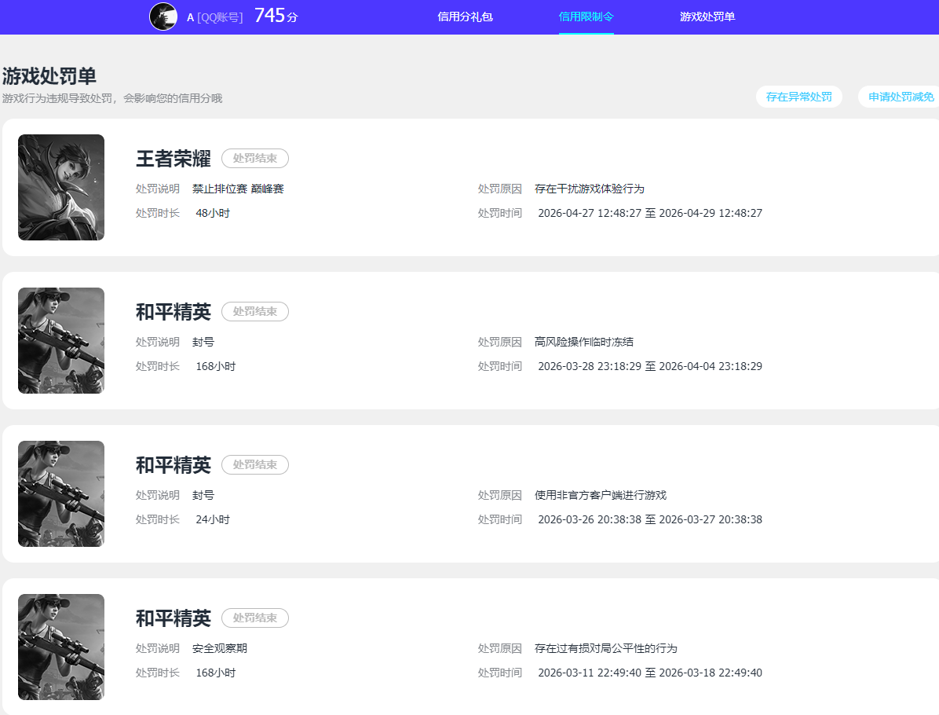939x715 pixels.
Task: Open 和平精英 thumbnail for 安全观察期 penalty
Action: [x=61, y=647]
